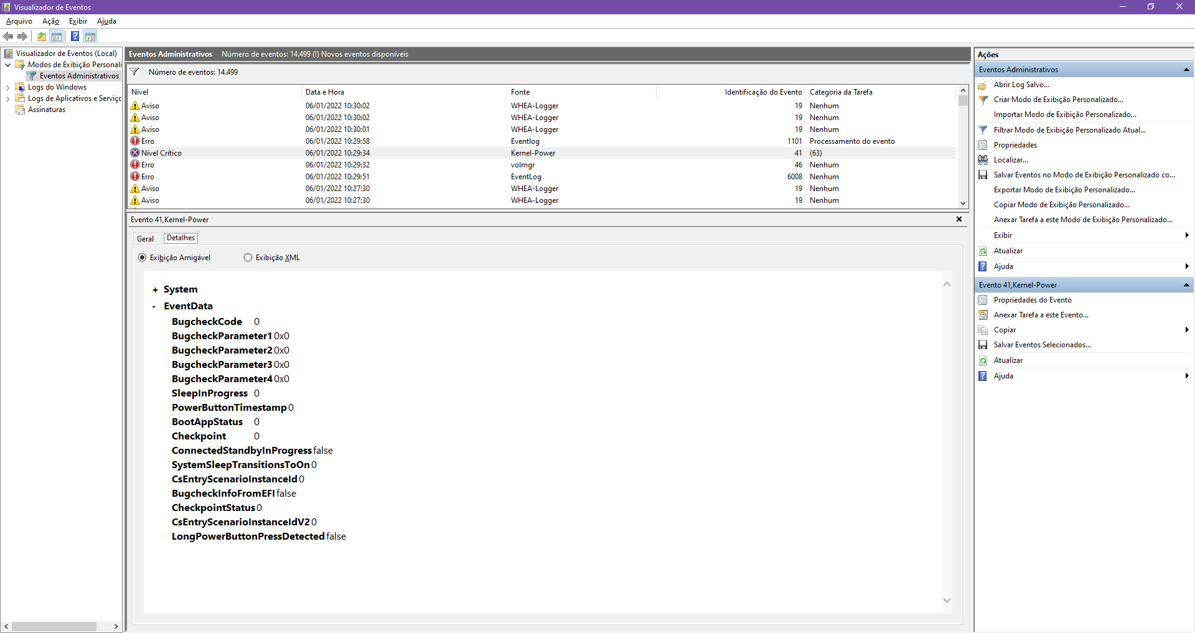Screen dimensions: 1195x633
Task: Click Salvar Eventos Selecionados floppy icon
Action: click(x=983, y=345)
